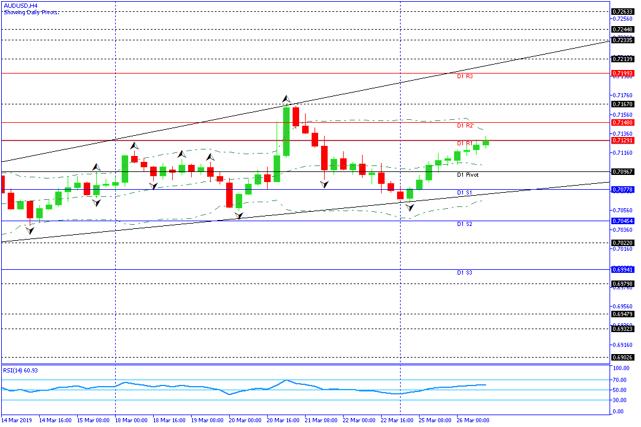Click the blue 0.70454 price tag
The height and width of the screenshot is (427, 641).
pos(623,221)
